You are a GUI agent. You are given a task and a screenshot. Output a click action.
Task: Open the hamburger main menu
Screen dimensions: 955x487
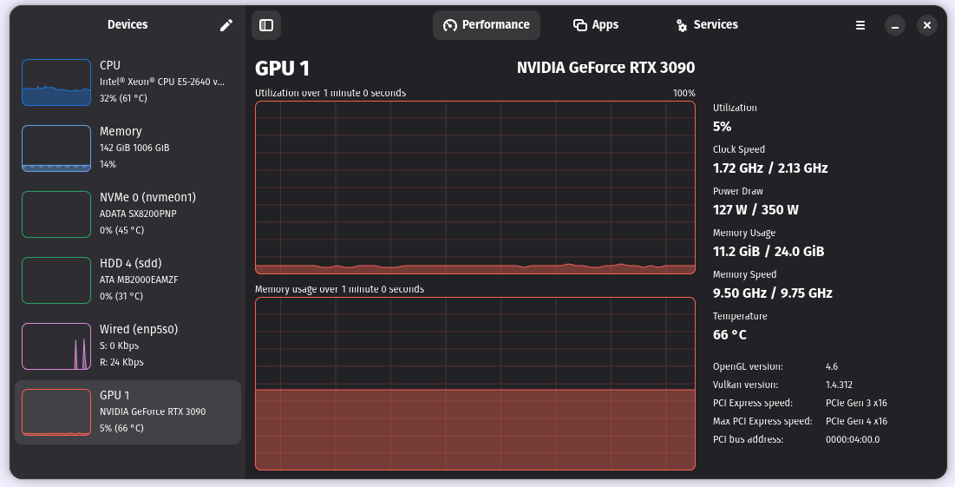tap(860, 25)
